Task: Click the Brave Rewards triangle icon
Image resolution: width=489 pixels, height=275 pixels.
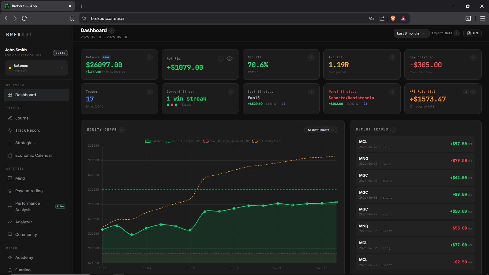Action: click(403, 18)
